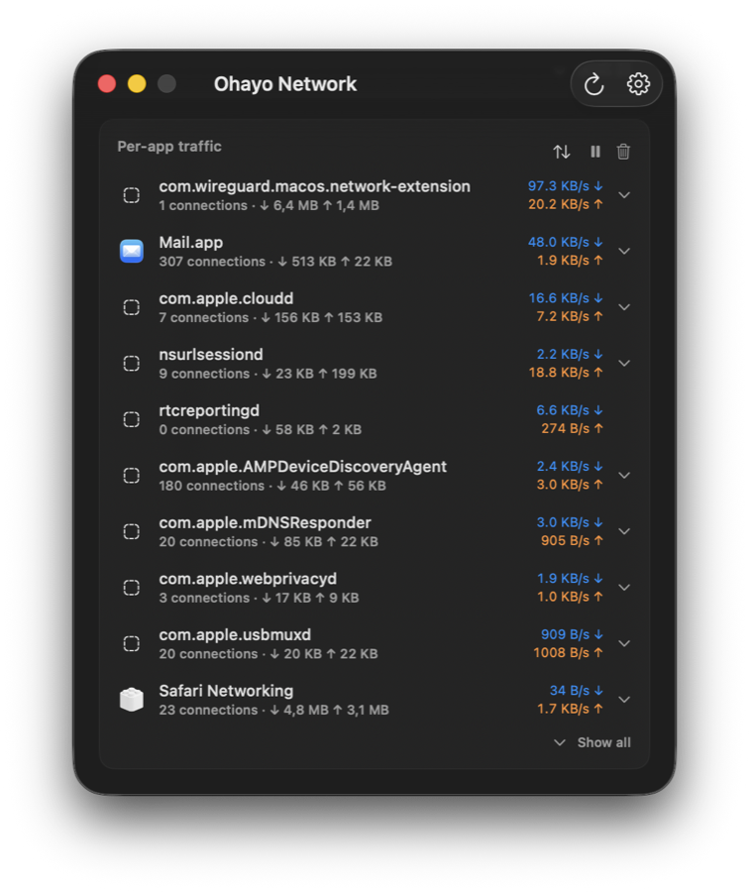The image size is (749, 892).
Task: Select the com.apple.usbmuxd name text
Action: [x=235, y=635]
